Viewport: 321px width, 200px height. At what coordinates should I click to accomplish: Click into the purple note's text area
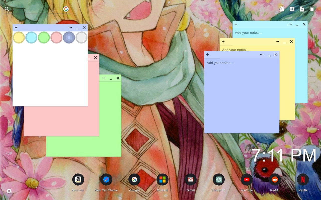tap(242, 95)
